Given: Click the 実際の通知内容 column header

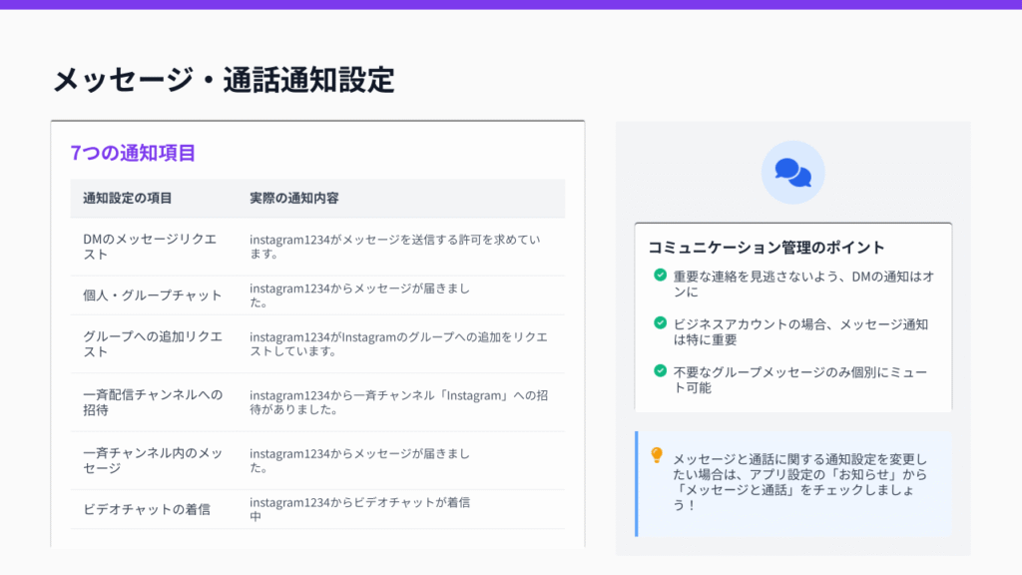Looking at the screenshot, I should click(293, 198).
